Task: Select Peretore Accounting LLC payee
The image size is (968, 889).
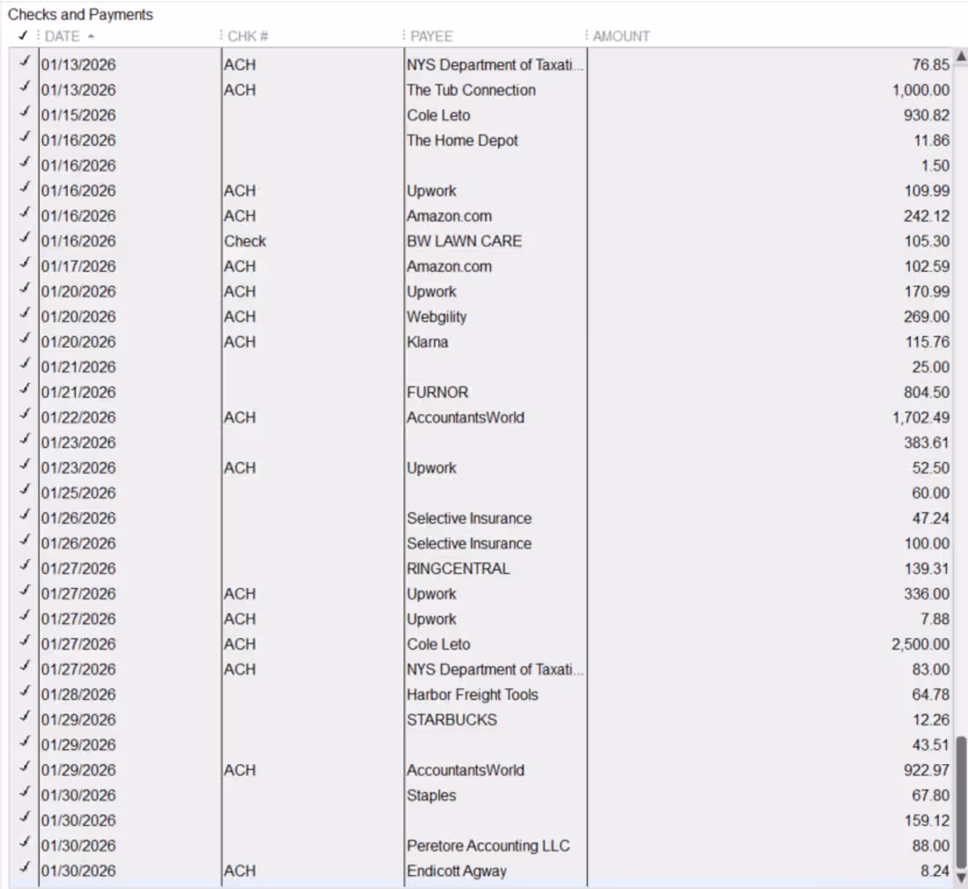Action: point(488,847)
